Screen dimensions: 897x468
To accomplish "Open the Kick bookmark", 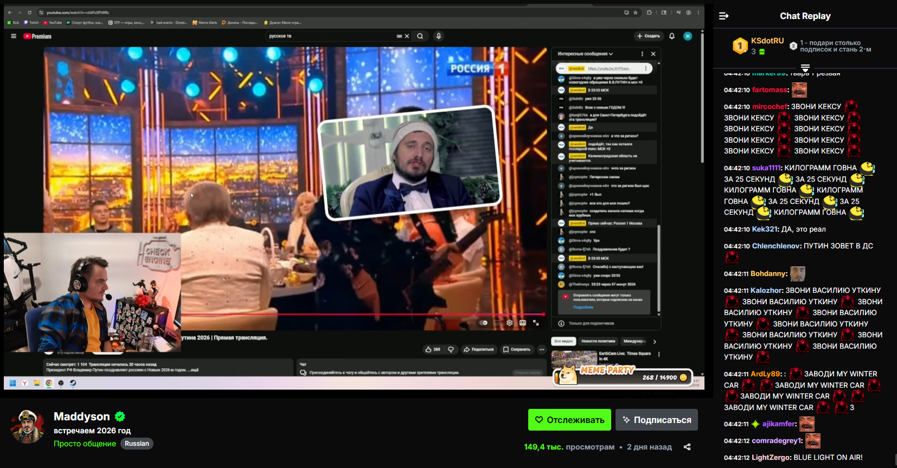I will 14,23.
